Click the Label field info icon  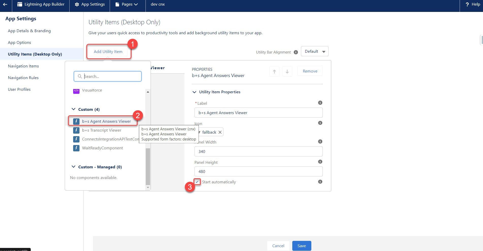tap(320, 103)
